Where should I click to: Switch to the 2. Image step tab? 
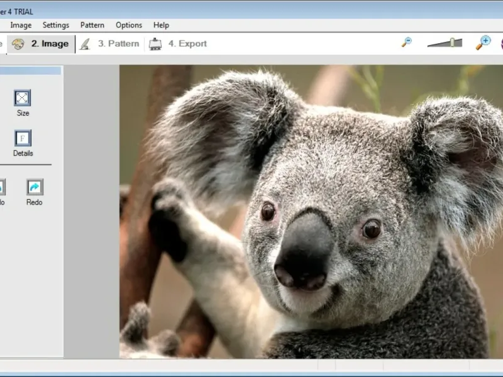pos(41,44)
